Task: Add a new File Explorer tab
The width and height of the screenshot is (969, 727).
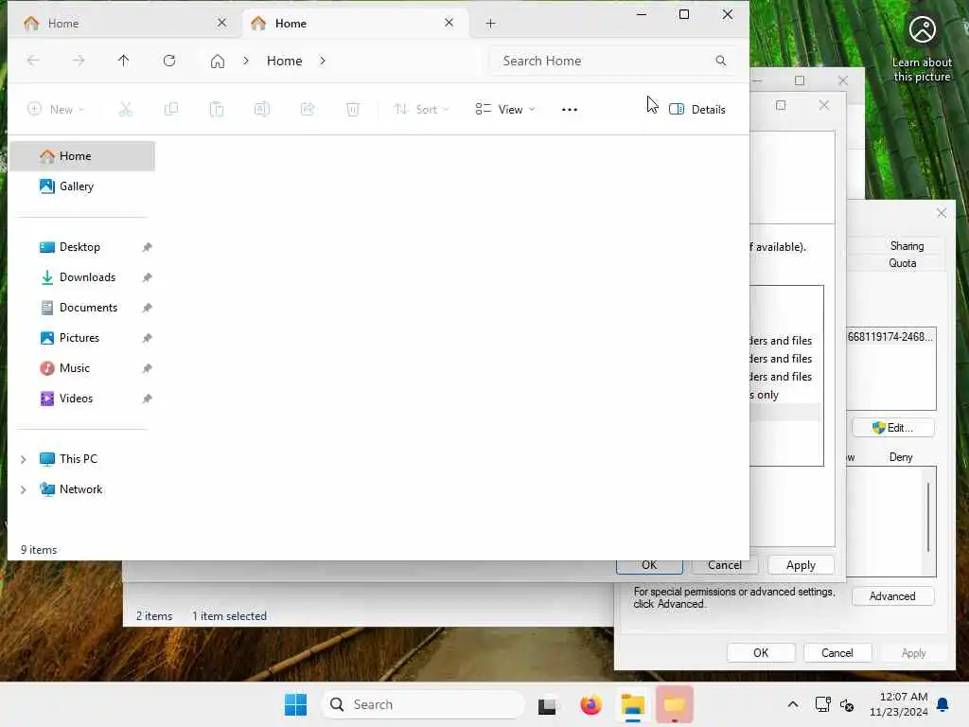Action: tap(490, 24)
